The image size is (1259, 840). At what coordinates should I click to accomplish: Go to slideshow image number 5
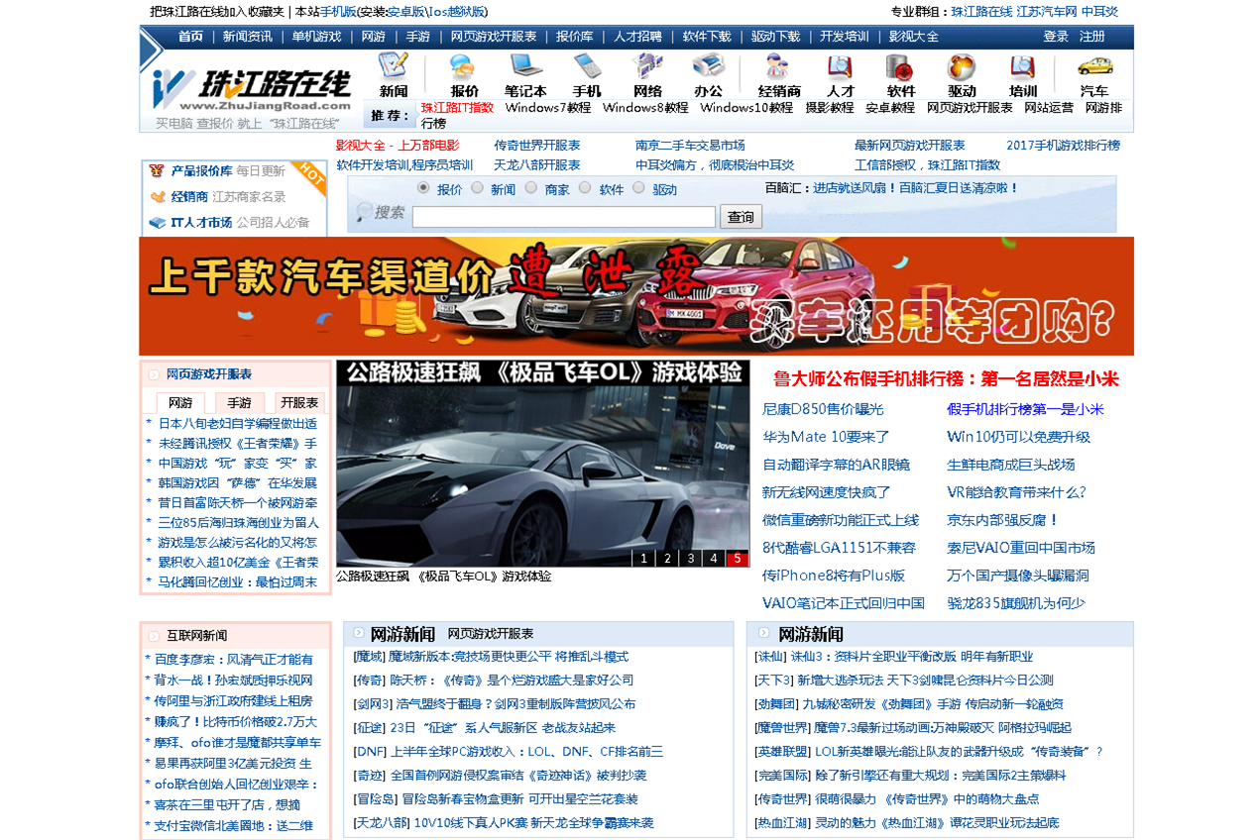click(x=737, y=559)
